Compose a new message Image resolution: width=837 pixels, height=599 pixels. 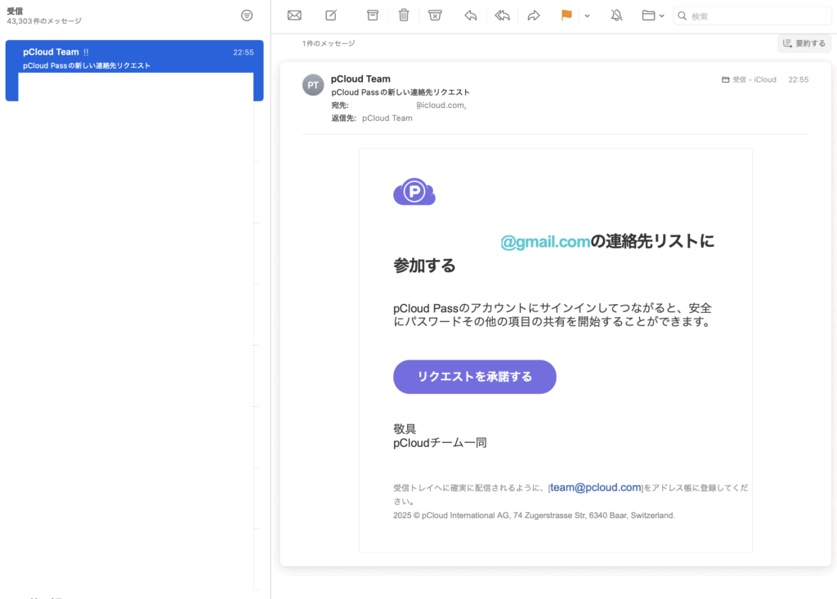331,16
